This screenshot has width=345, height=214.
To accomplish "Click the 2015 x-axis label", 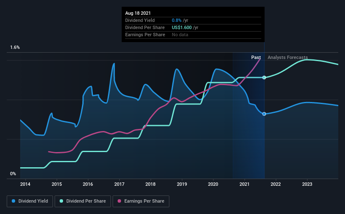I will click(x=57, y=184).
